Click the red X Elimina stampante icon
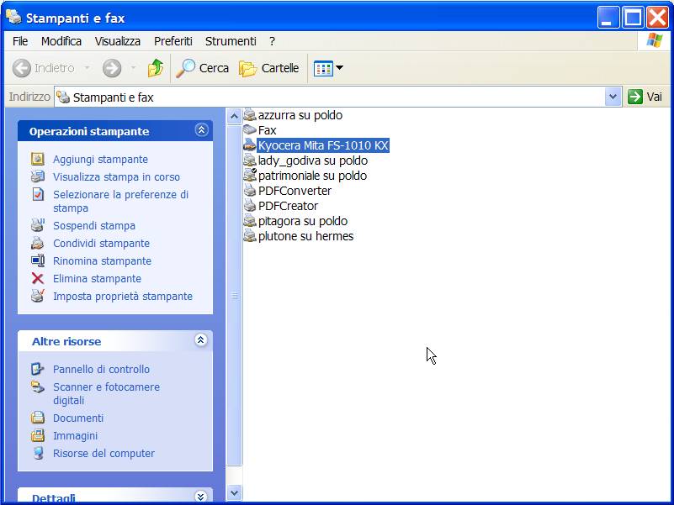The width and height of the screenshot is (674, 505). coord(38,278)
